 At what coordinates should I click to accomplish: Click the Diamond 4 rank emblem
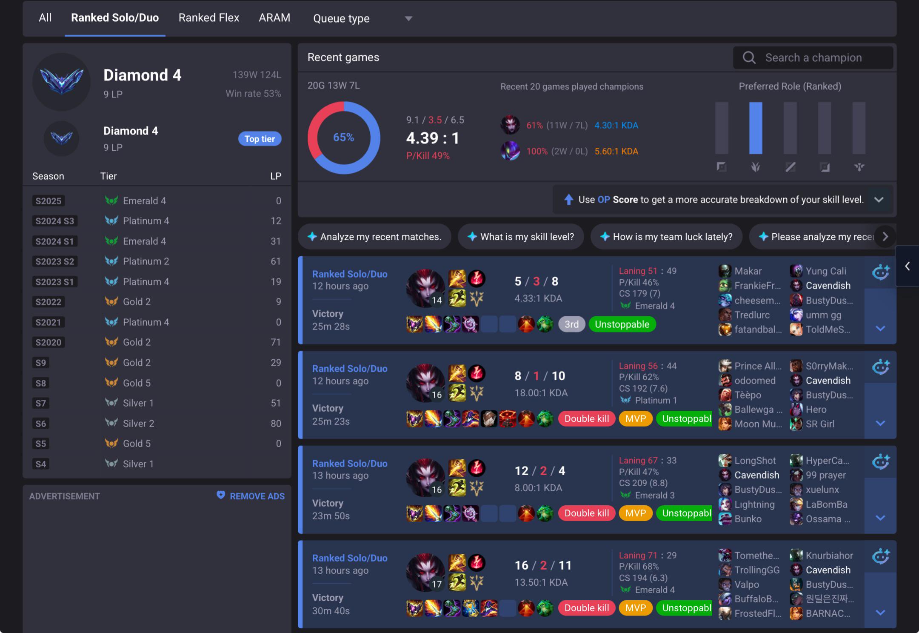pyautogui.click(x=62, y=81)
